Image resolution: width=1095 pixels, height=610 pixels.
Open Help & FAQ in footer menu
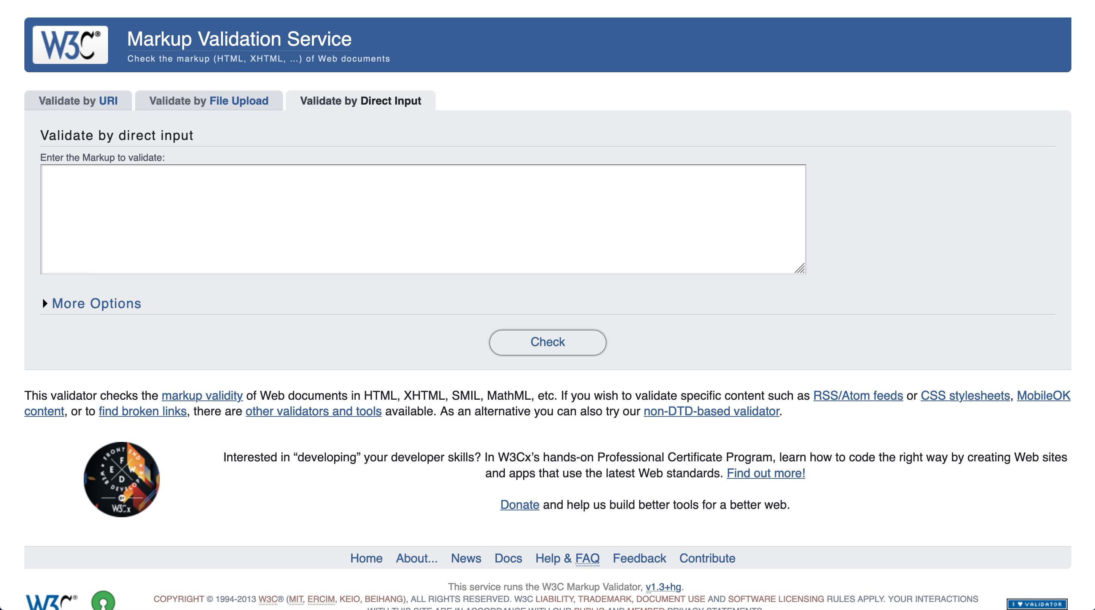[567, 558]
